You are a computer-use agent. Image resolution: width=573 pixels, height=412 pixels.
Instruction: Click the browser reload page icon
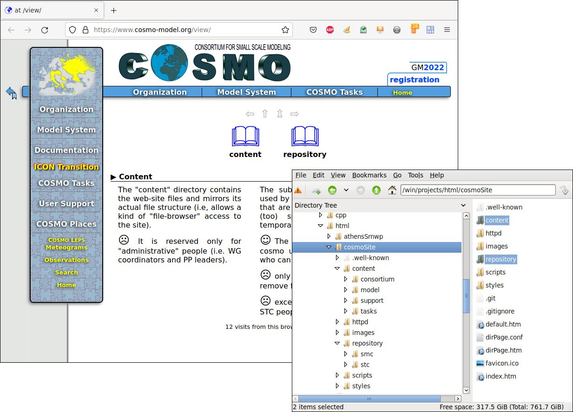point(45,30)
